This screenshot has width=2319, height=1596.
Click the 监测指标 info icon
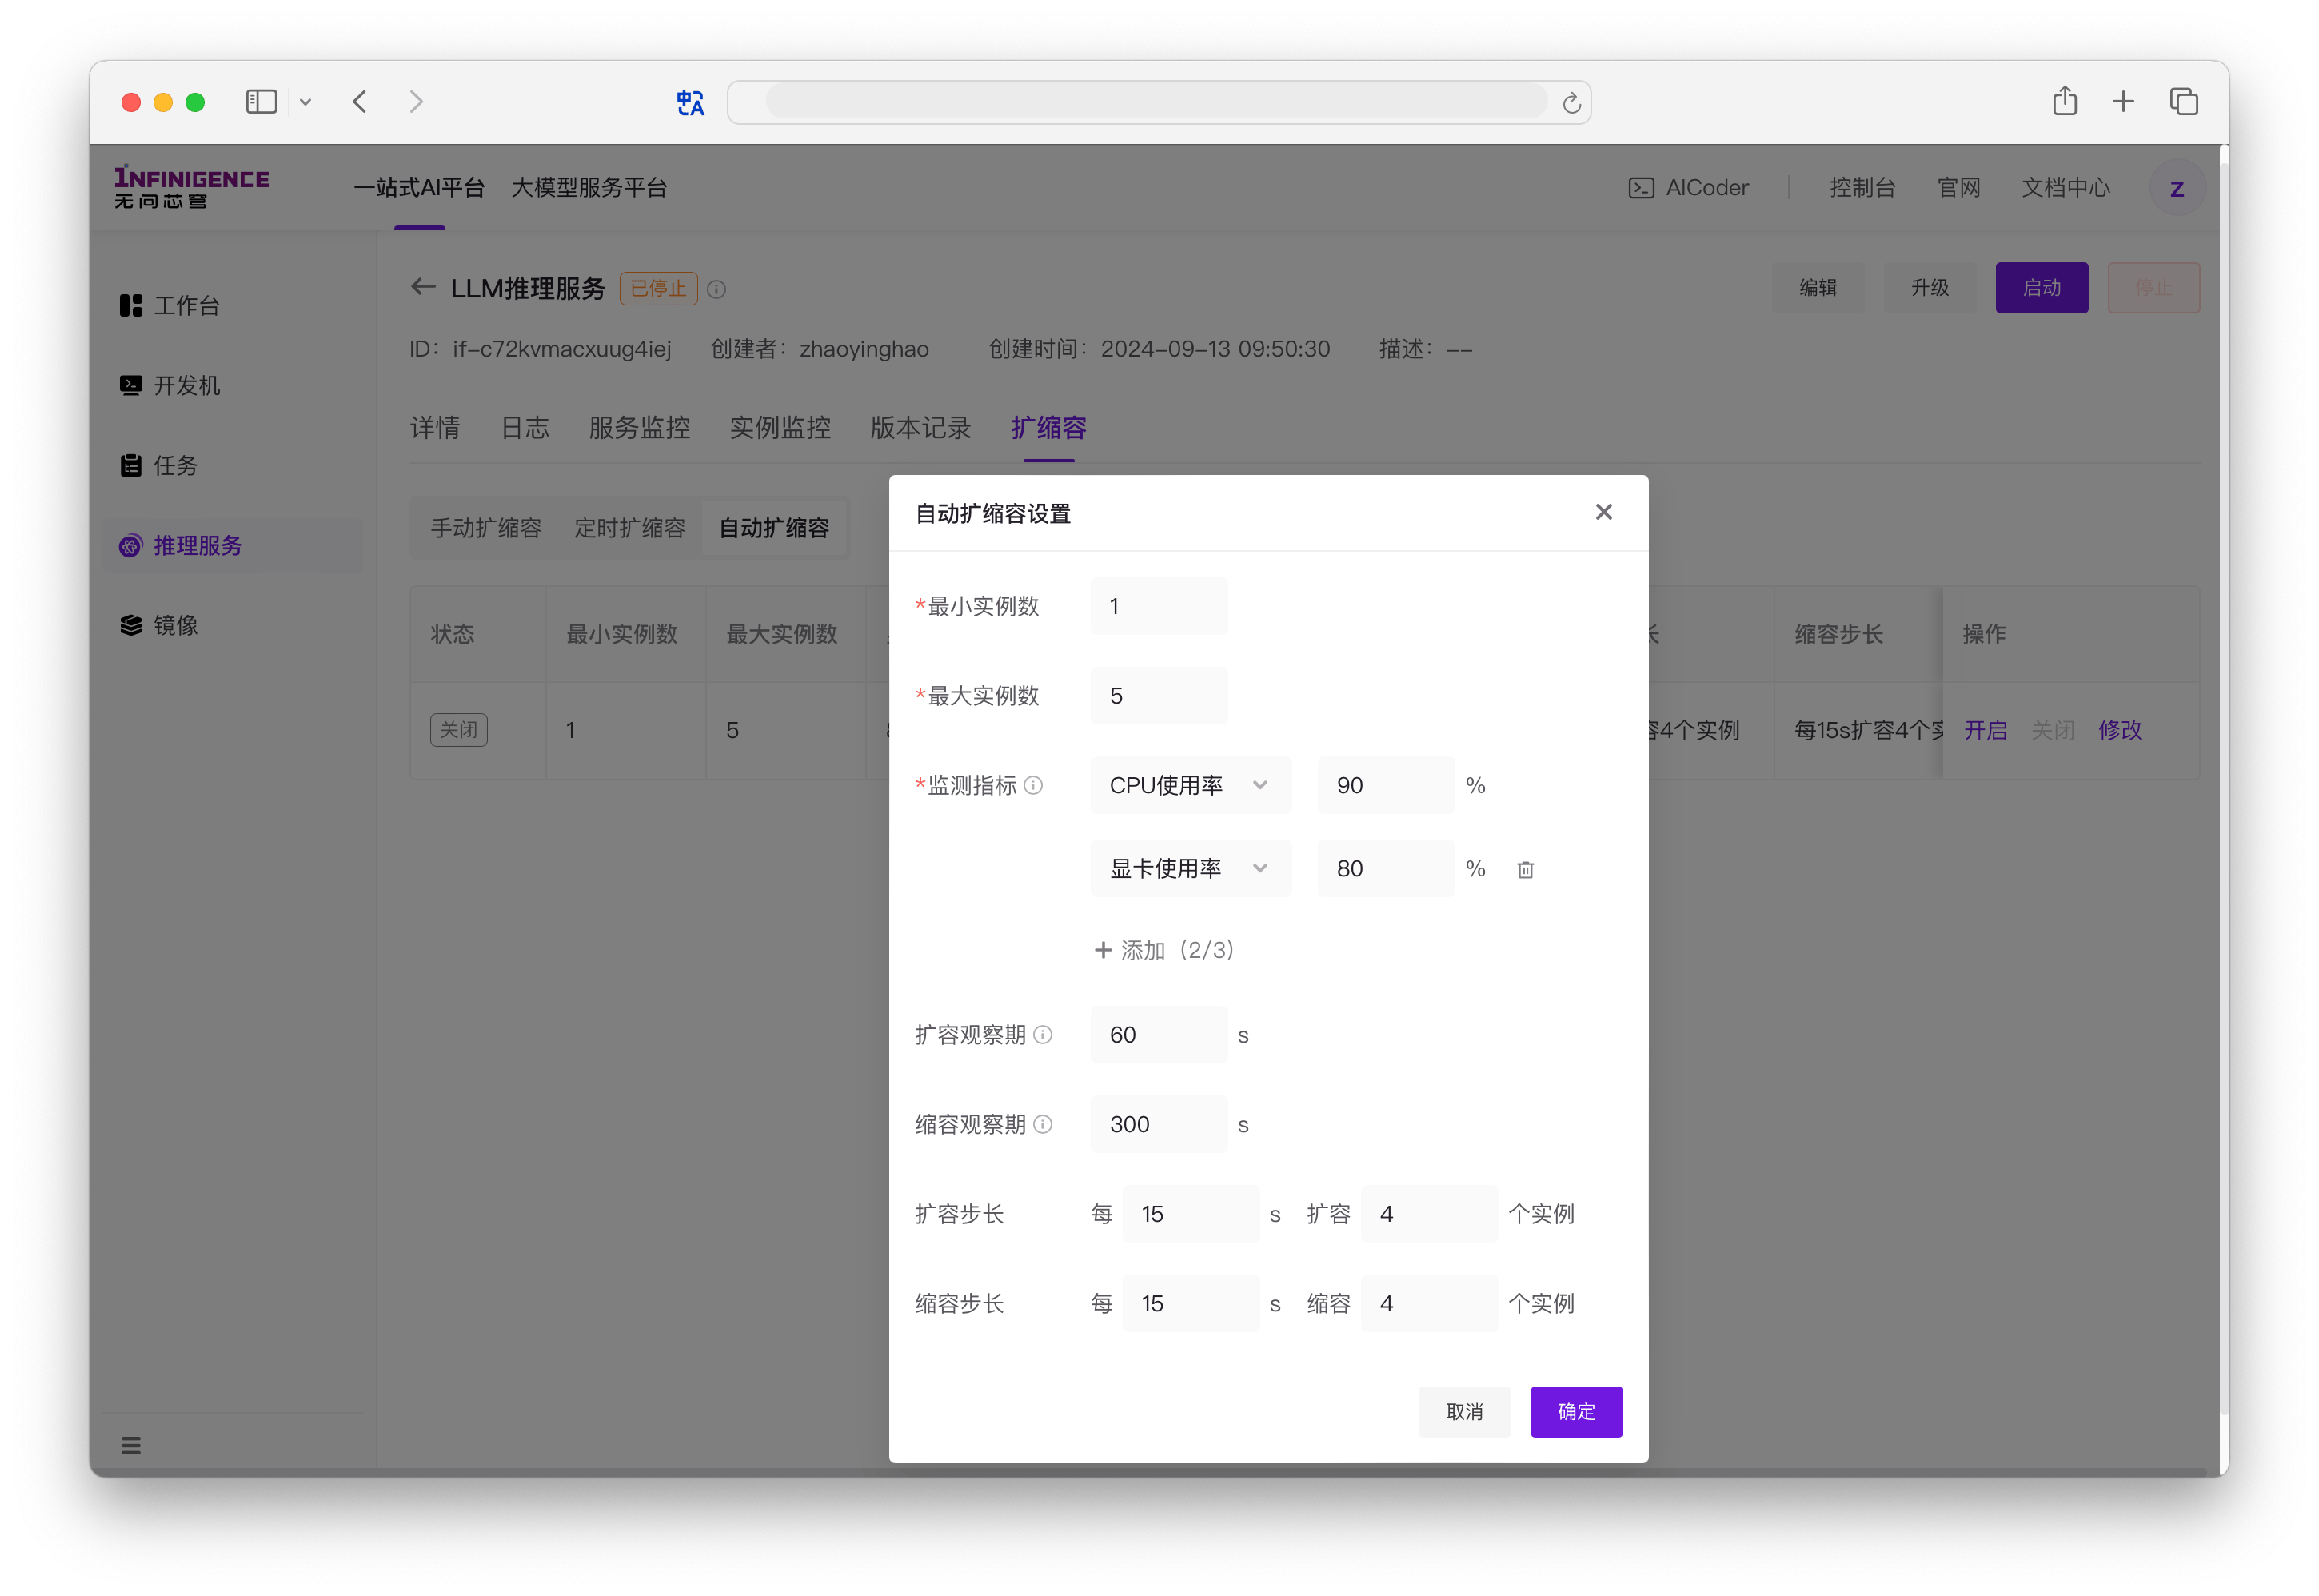tap(1034, 785)
